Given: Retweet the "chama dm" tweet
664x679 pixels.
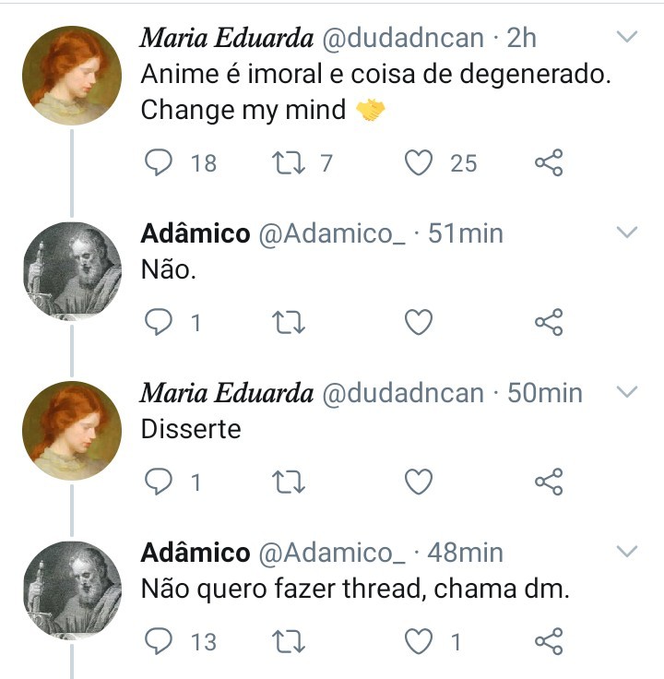Looking at the screenshot, I should [x=289, y=641].
